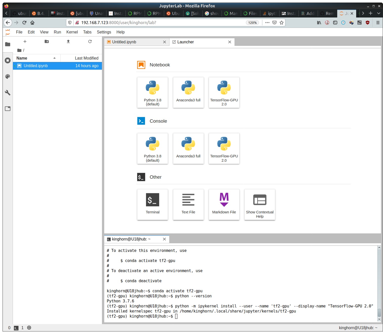Open the Kernel menu
The image size is (383, 334).
[72, 32]
